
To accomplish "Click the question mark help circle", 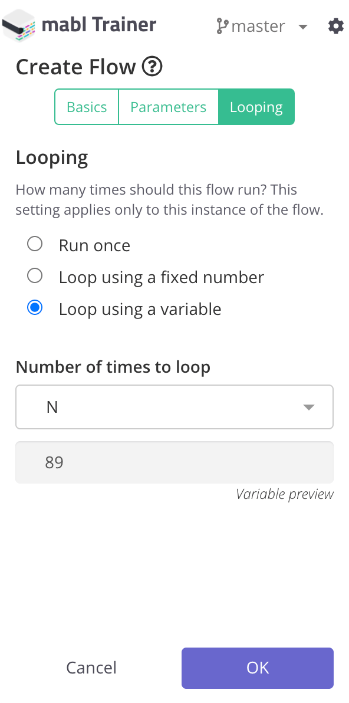I will (152, 67).
